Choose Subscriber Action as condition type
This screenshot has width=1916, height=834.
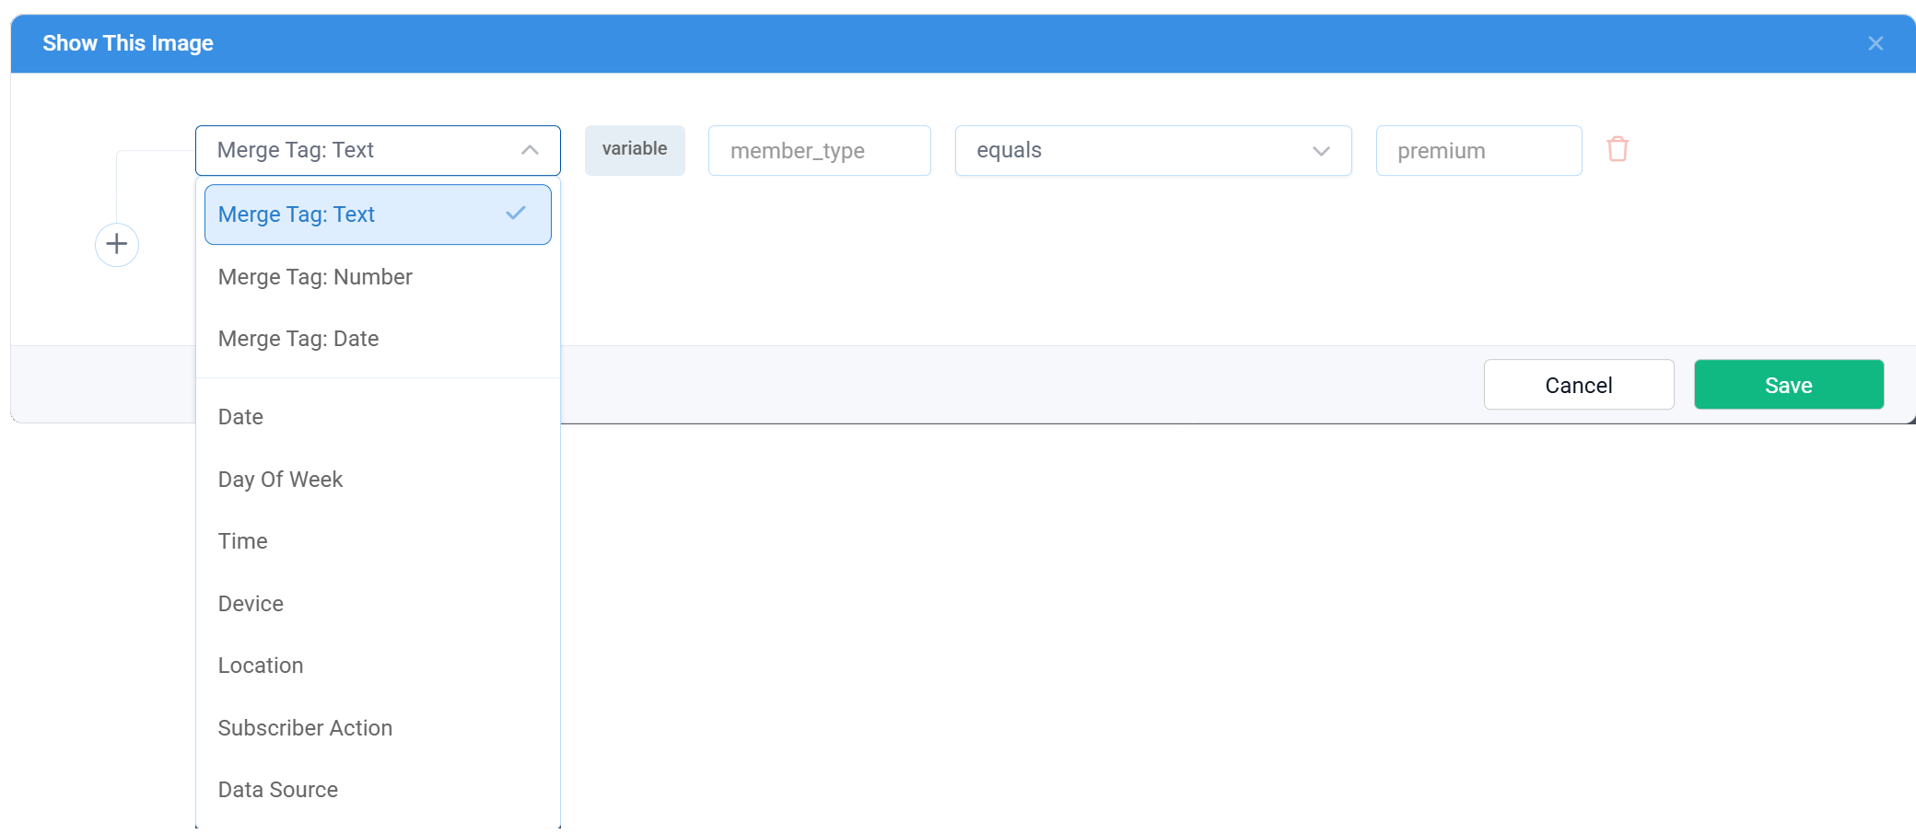coord(305,727)
